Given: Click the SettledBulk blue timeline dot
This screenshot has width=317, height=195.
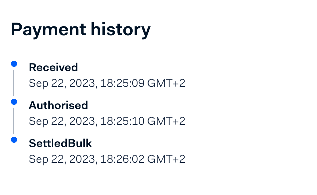Looking at the screenshot, I should (14, 140).
